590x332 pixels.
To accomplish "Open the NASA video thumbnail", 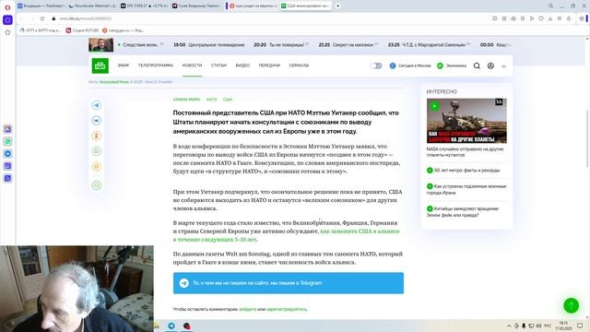I will [466, 121].
